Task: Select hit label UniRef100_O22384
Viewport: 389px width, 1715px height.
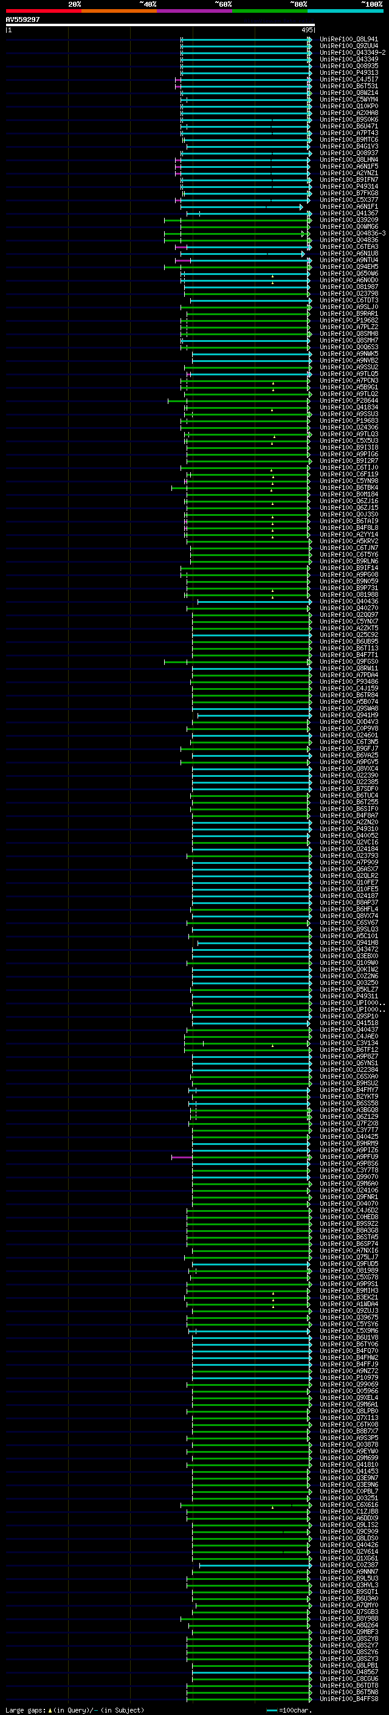Action: (x=349, y=1071)
